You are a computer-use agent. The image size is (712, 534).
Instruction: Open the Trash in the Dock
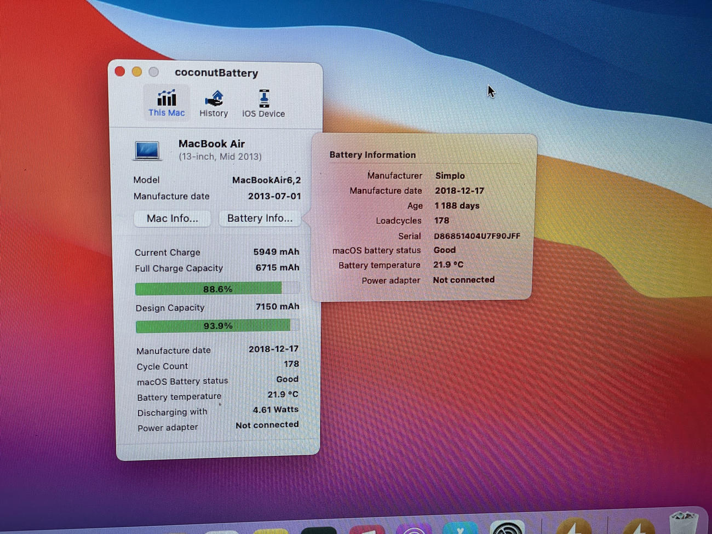[x=684, y=522]
